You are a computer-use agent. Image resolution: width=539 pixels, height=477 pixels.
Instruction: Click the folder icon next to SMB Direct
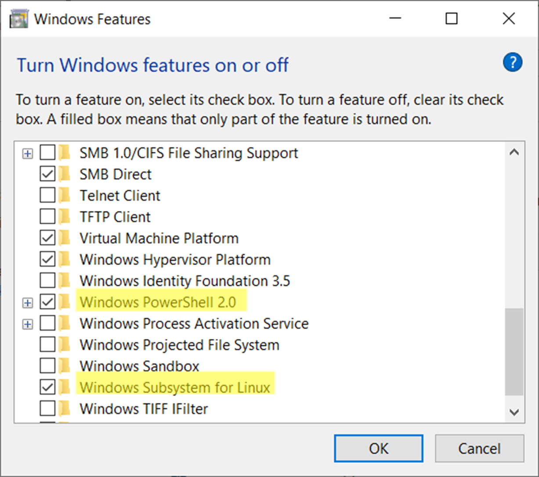coord(65,174)
